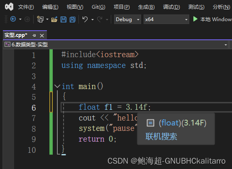Screen dimensions: 232x169
Task: Open the 调试(D) menu
Action: pos(171,7)
